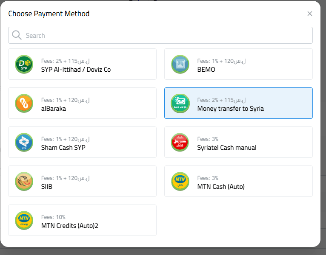Click the blue Sham Cash SYP icon
326x255 pixels.
click(24, 142)
